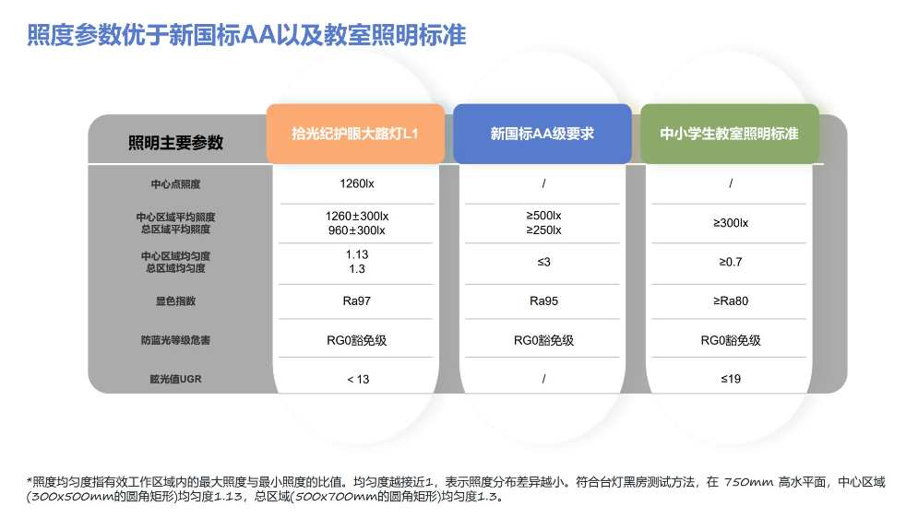The width and height of the screenshot is (918, 518).
Task: Click the footnote line with 300x500mm的圆角矩形
Action: (265, 497)
